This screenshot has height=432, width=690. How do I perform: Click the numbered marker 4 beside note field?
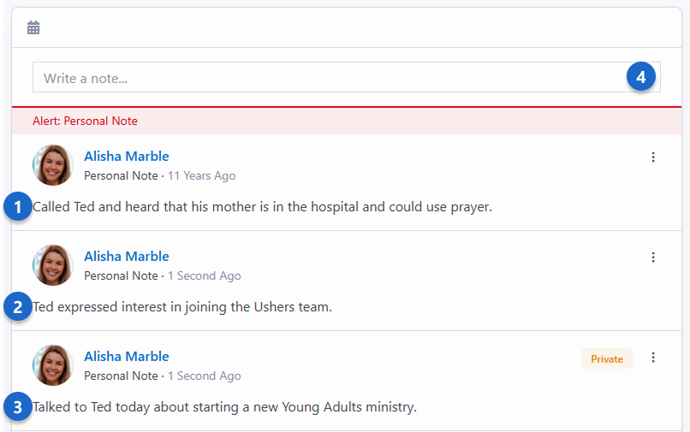(641, 77)
